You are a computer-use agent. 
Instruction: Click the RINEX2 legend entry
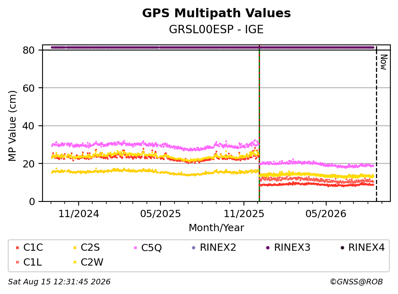click(214, 248)
